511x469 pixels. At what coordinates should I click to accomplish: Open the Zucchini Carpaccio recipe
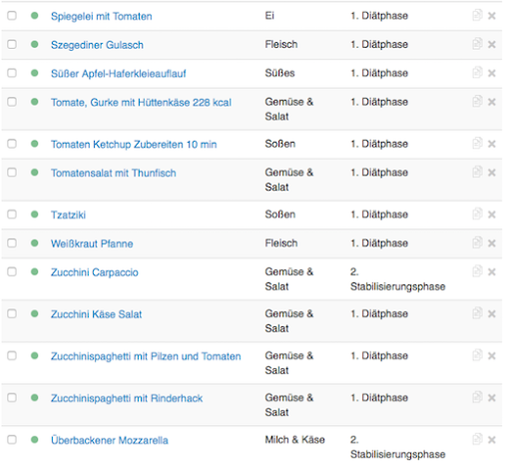(95, 272)
